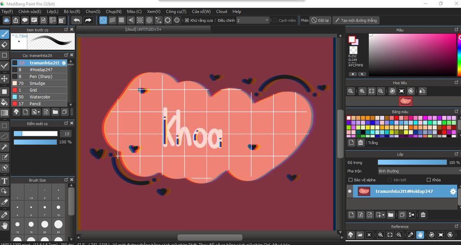Add brush from cloud icon under brush list
461x245 pixels.
pyautogui.click(x=17, y=112)
